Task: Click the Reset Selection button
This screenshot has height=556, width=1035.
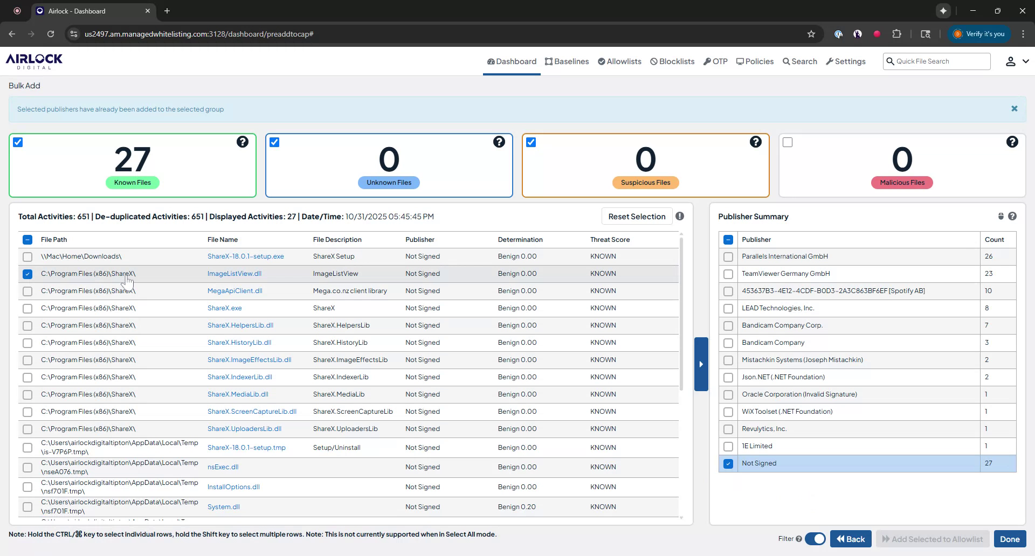Action: pyautogui.click(x=637, y=217)
